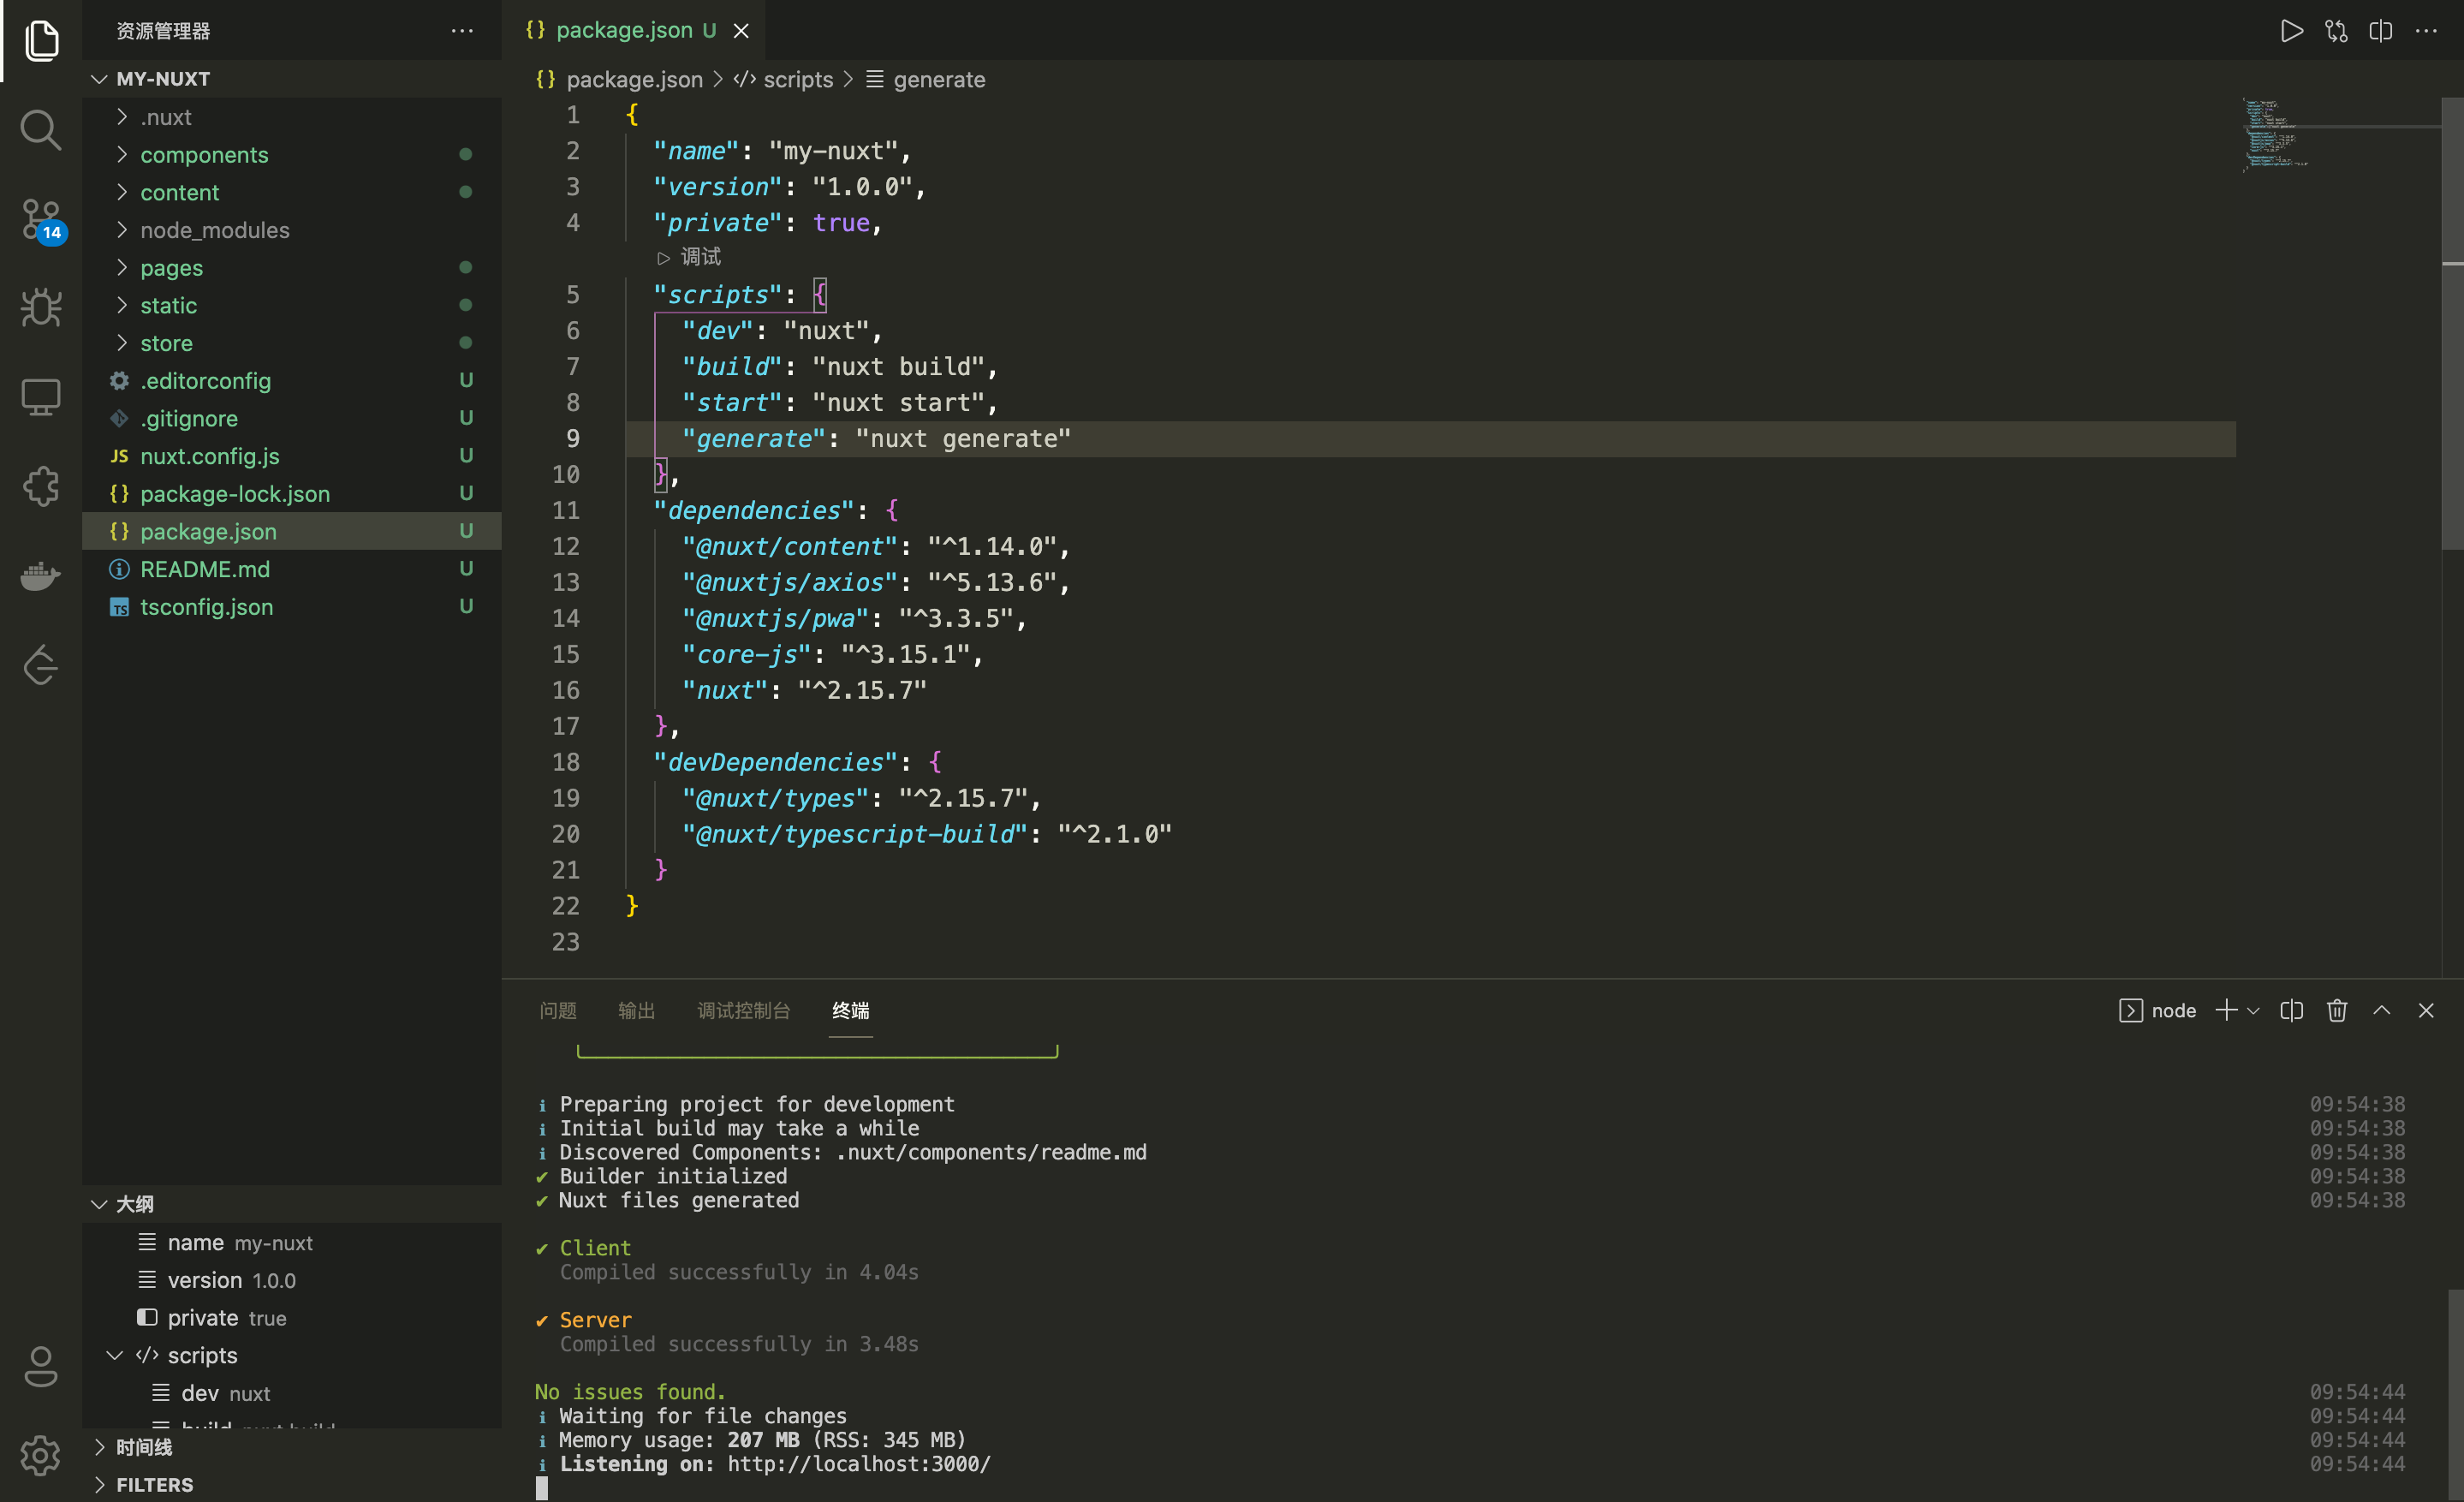Open the Run and Debug view
Screen dimensions: 2464x1502
pos(41,307)
